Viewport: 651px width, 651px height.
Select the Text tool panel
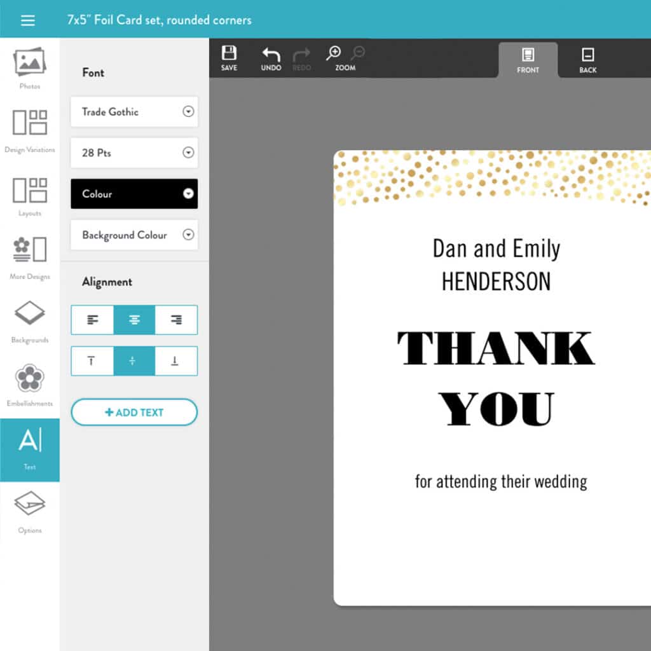29,448
